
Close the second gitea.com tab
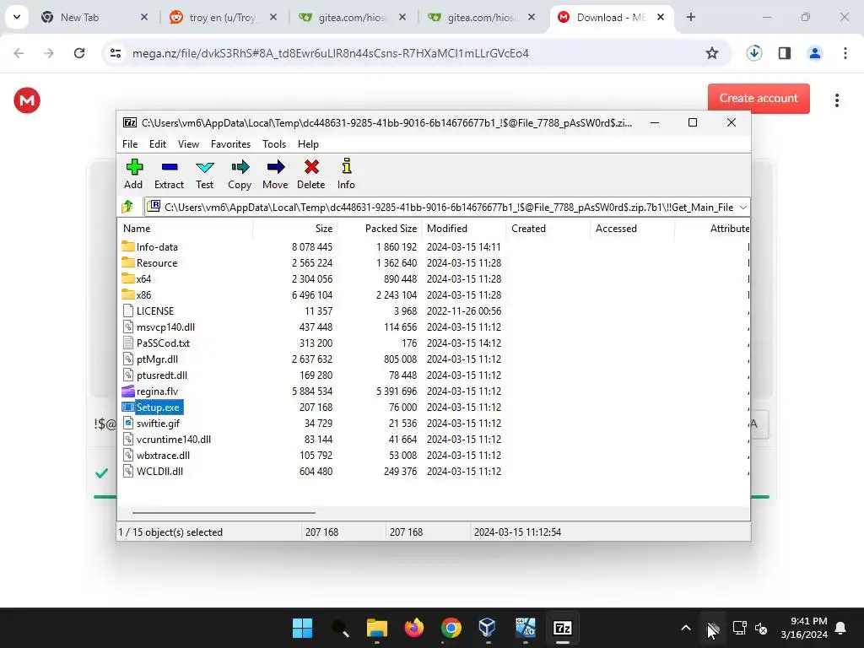click(x=532, y=17)
